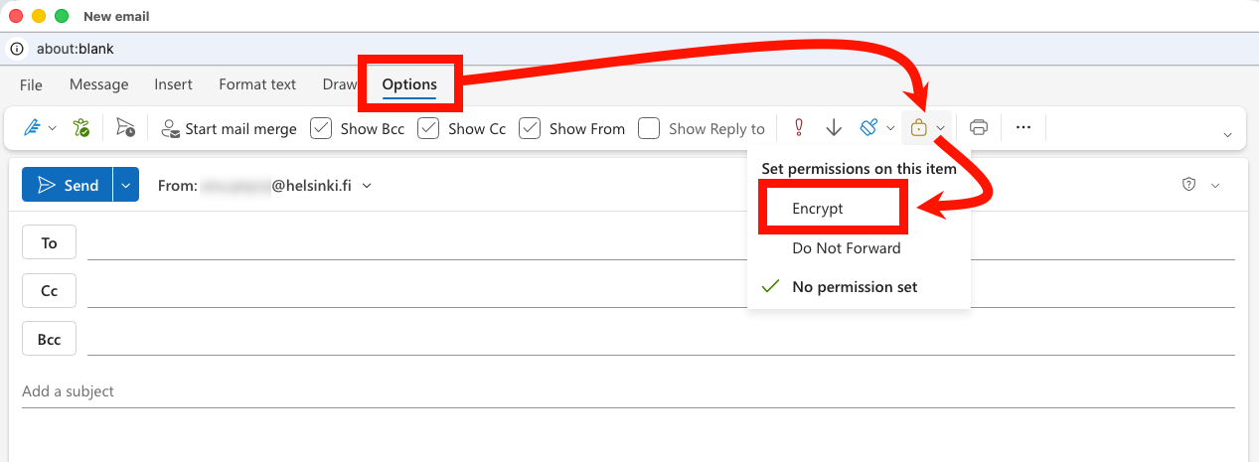This screenshot has height=462, width=1259.
Task: Select Do Not Forward permission
Action: coord(846,248)
